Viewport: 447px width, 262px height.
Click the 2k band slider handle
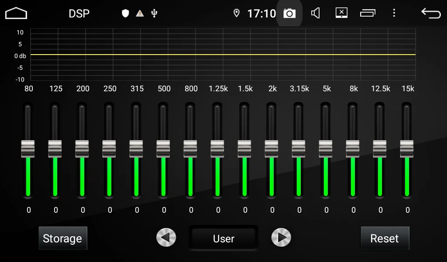tap(272, 148)
